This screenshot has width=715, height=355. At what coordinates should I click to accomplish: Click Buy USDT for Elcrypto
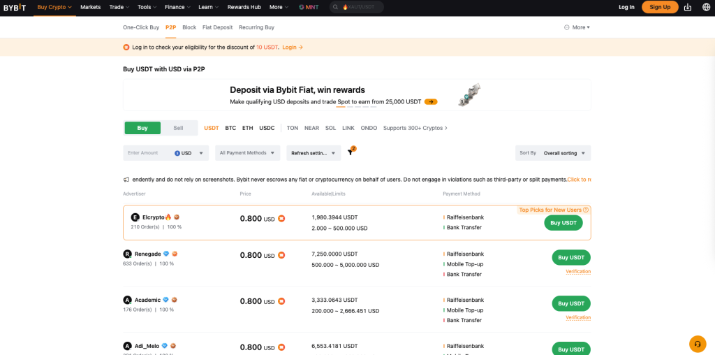[563, 223]
